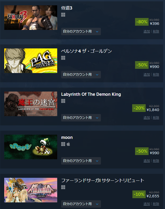Open the account dropdown for ファーランドサーガI

tap(81, 204)
